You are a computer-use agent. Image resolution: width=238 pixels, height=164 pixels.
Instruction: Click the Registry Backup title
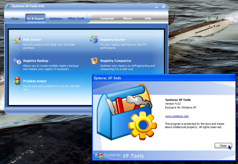point(36,61)
